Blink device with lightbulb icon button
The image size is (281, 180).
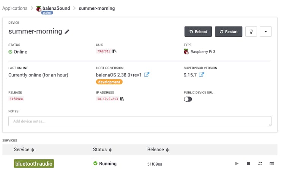pos(251,32)
